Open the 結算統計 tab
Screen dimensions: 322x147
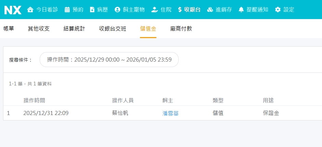point(74,29)
